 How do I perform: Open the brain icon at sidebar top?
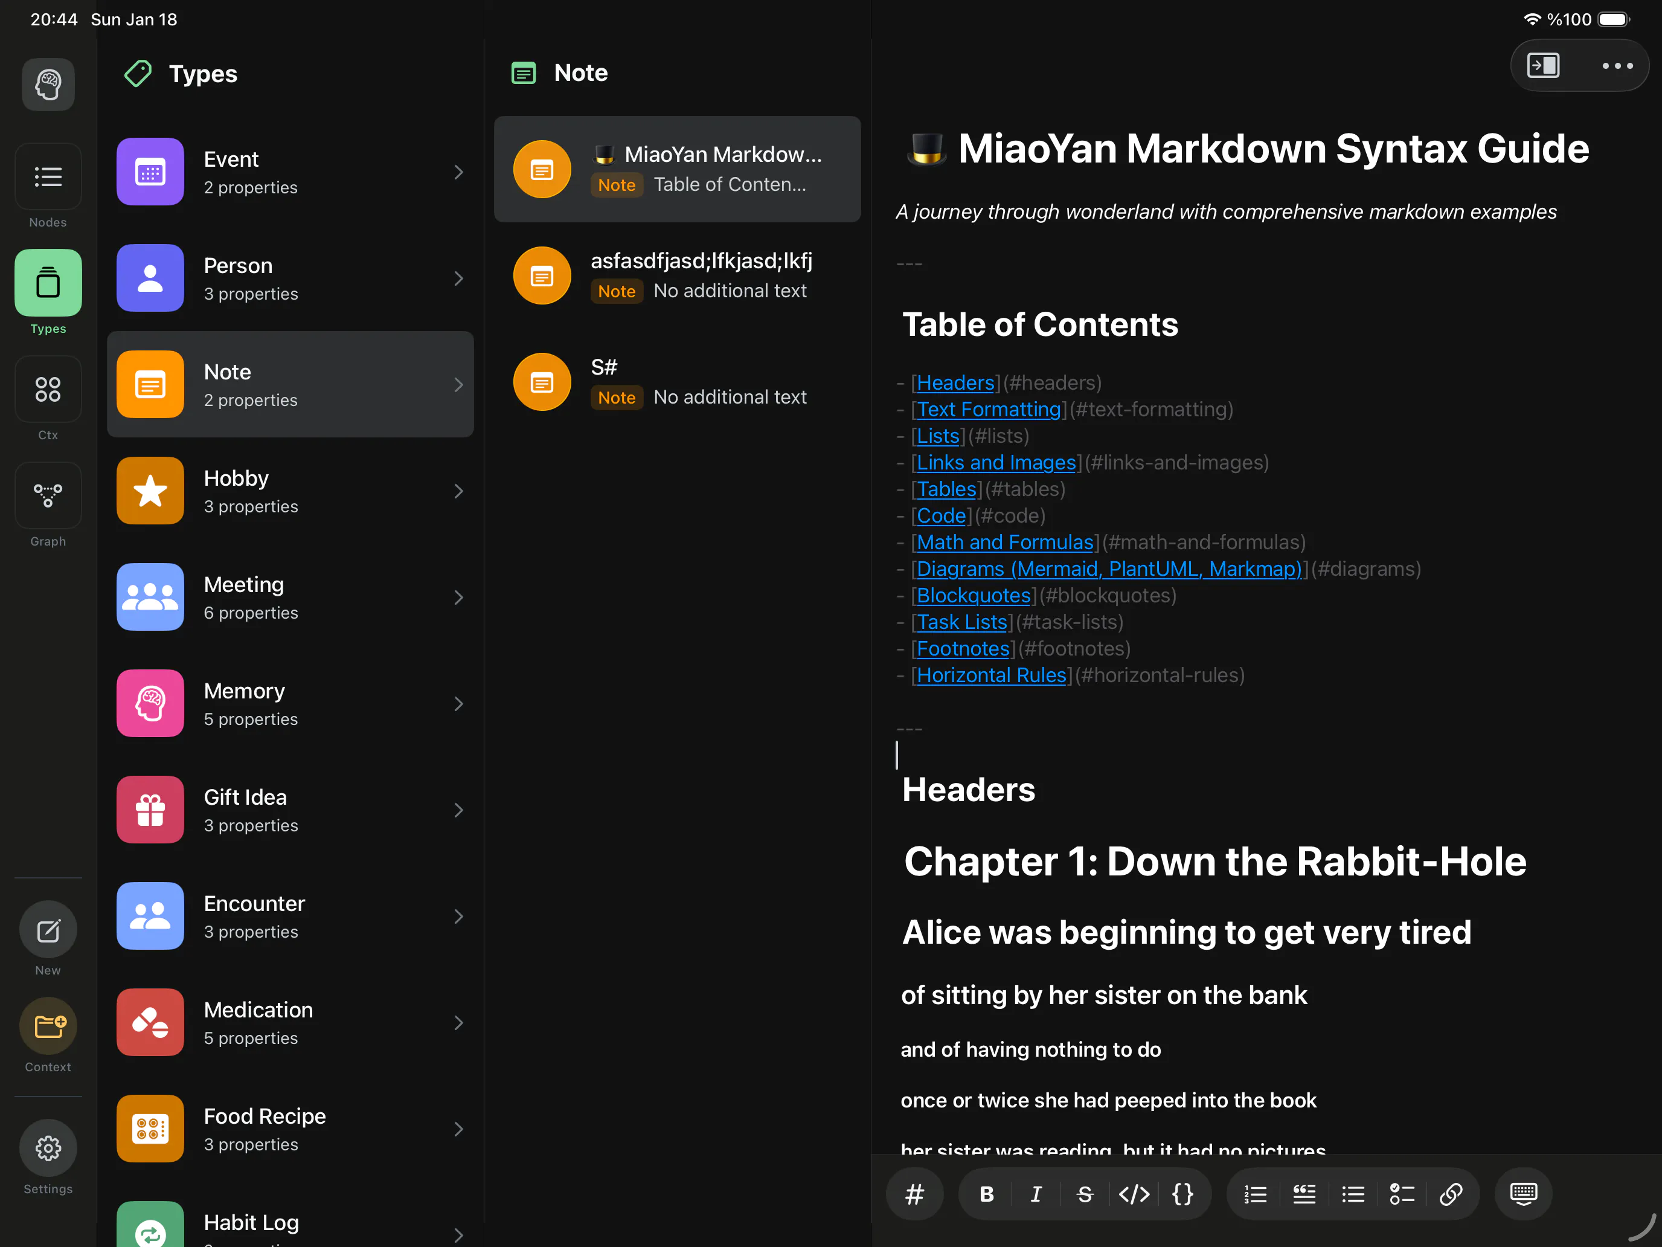tap(48, 84)
